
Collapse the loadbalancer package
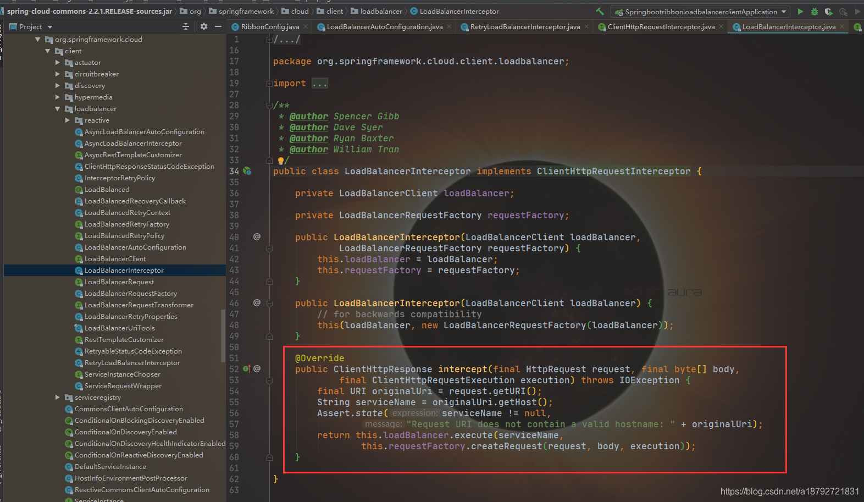(x=58, y=109)
